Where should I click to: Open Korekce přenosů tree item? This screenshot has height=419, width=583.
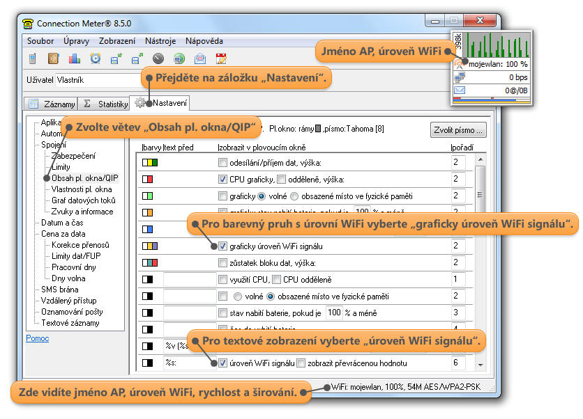click(x=80, y=245)
